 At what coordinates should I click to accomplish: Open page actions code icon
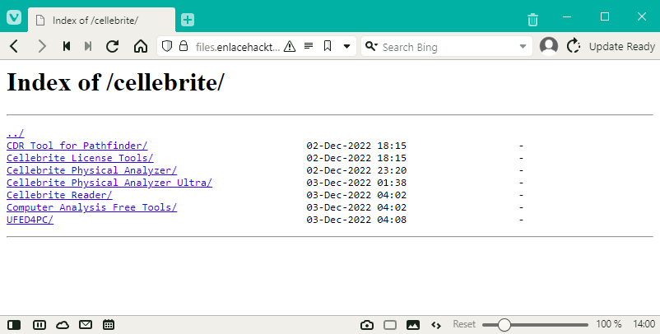pyautogui.click(x=436, y=325)
